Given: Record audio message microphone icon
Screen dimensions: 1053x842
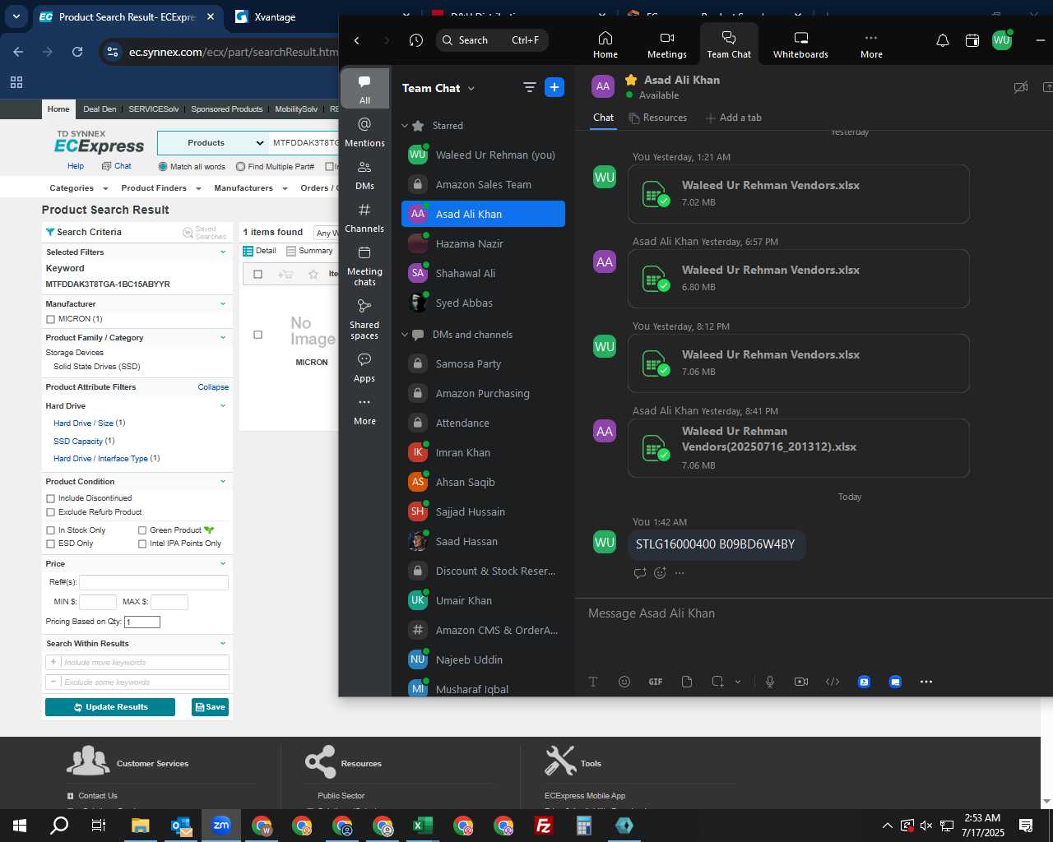Looking at the screenshot, I should [x=770, y=682].
